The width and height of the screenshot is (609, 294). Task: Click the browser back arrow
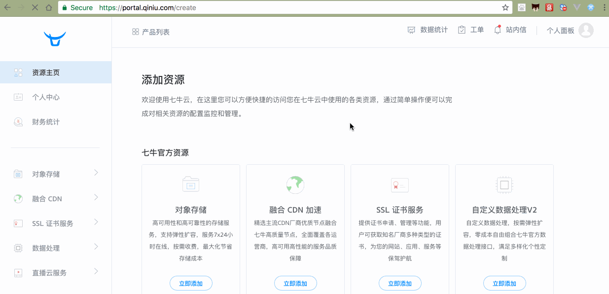coord(7,7)
